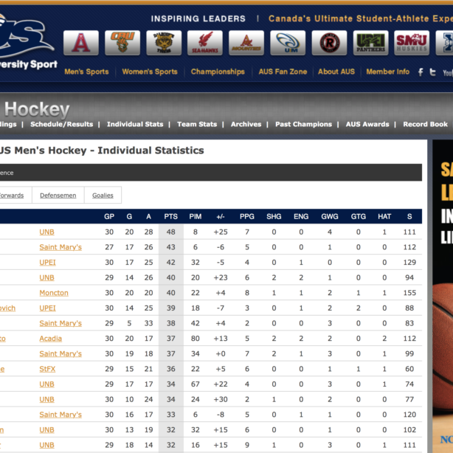Sort table by S shots column
Screen dimensions: 453x453
tap(409, 217)
